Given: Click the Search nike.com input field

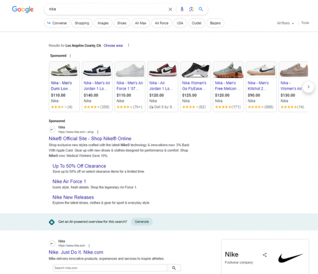Looking at the screenshot, I should coord(110,268).
